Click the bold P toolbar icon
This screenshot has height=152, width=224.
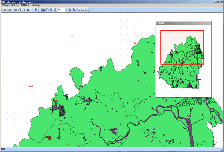[32, 10]
